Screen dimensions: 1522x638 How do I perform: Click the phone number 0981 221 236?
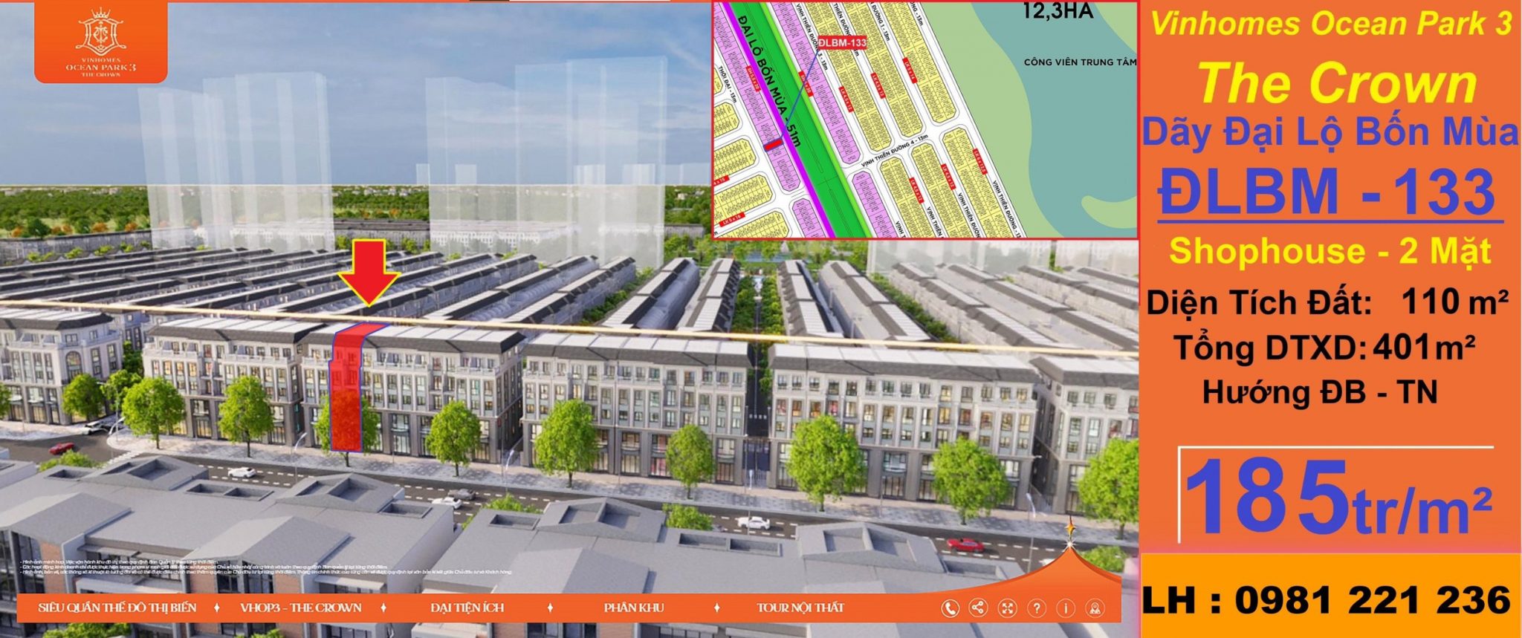(1373, 600)
